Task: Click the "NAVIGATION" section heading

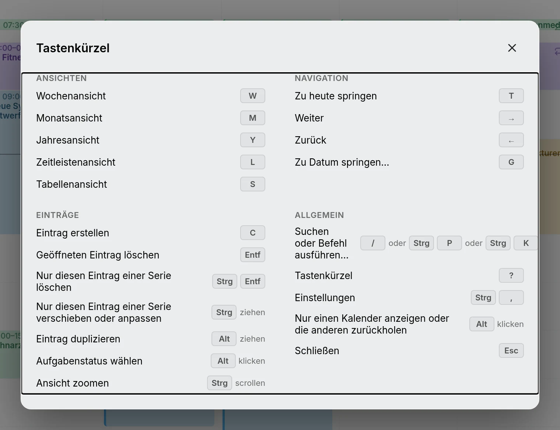Action: pos(322,78)
